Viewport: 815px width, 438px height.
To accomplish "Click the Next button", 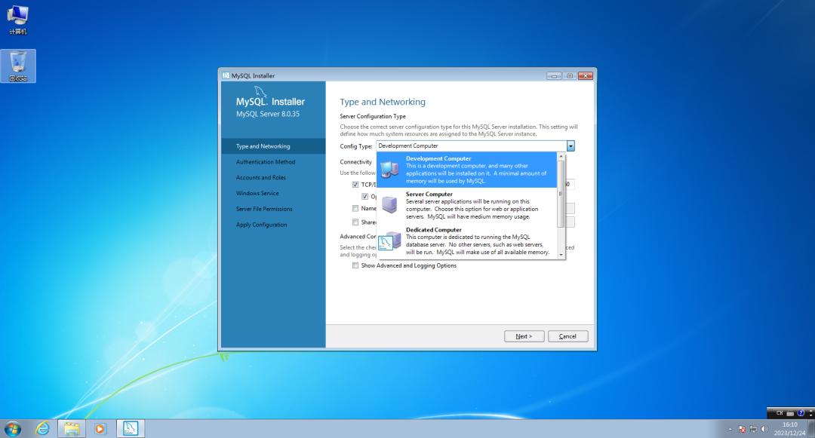I will coord(524,336).
